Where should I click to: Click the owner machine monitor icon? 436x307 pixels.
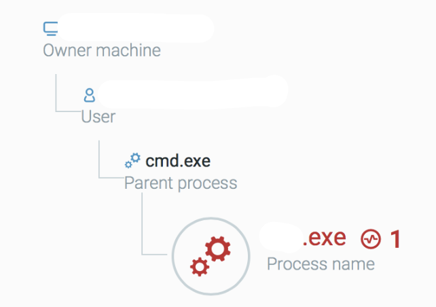tap(51, 29)
